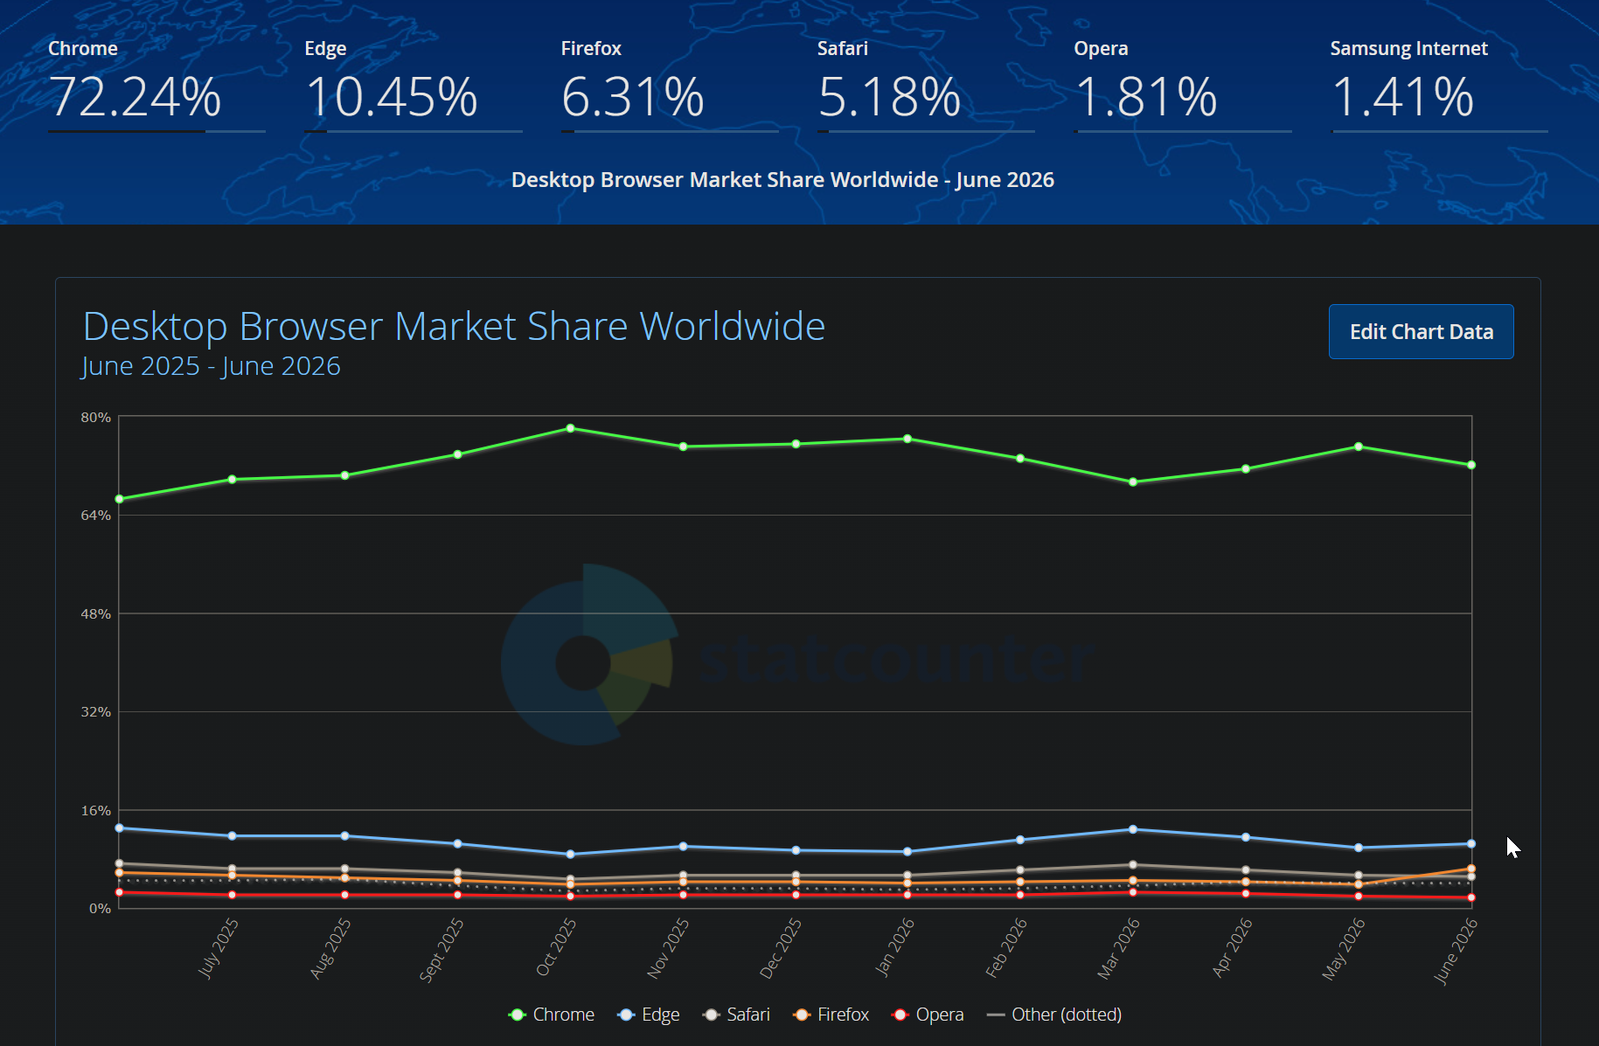Click the 'Apr 2026' x-axis label
The image size is (1599, 1046).
pyautogui.click(x=1232, y=947)
